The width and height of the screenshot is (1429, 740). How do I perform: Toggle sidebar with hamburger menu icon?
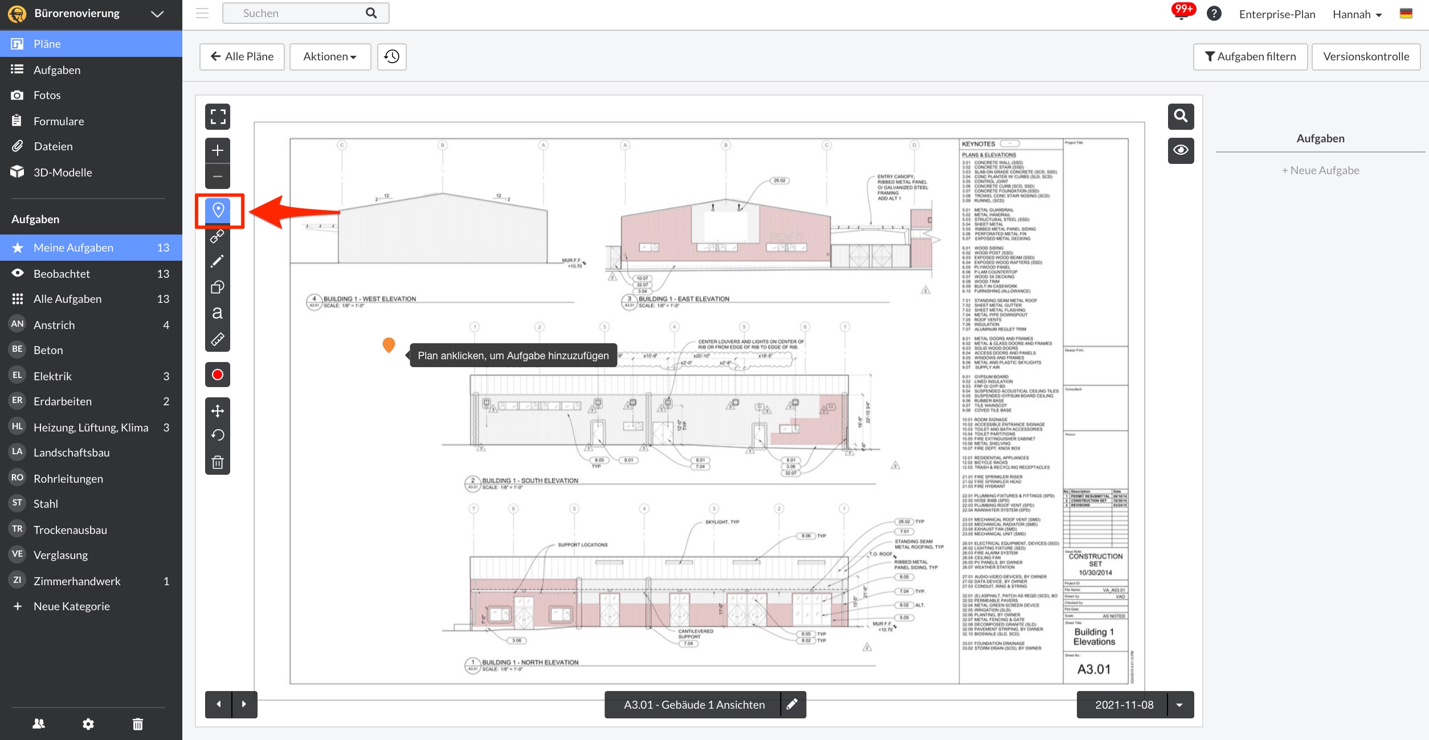tap(202, 13)
